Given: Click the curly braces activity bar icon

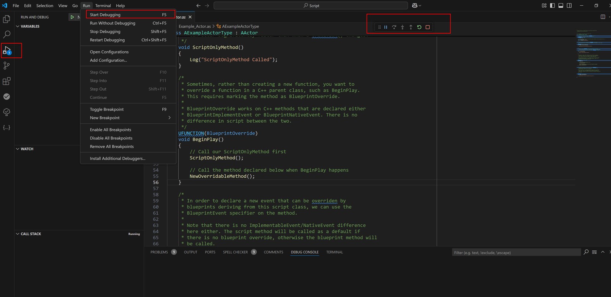Looking at the screenshot, I should pos(6,128).
